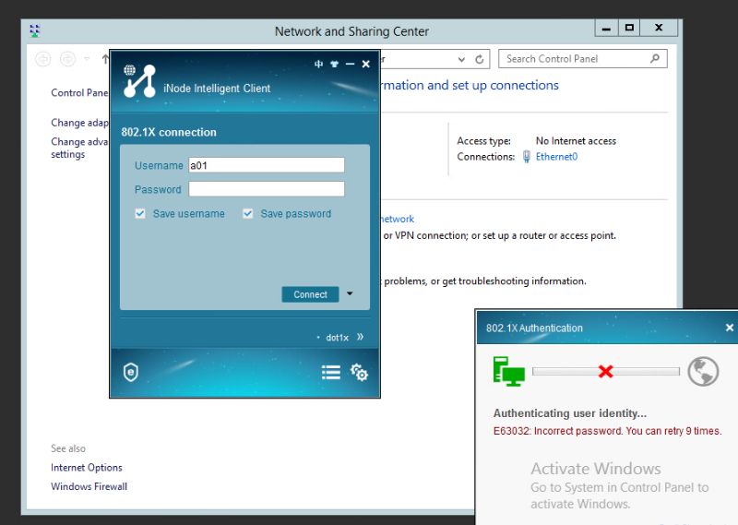Screen dimensions: 738x525
Task: Open Windows Firewall link
Action: 89,486
